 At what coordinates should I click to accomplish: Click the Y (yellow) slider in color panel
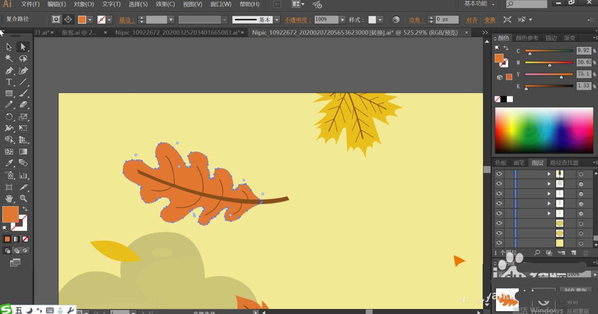tap(549, 74)
